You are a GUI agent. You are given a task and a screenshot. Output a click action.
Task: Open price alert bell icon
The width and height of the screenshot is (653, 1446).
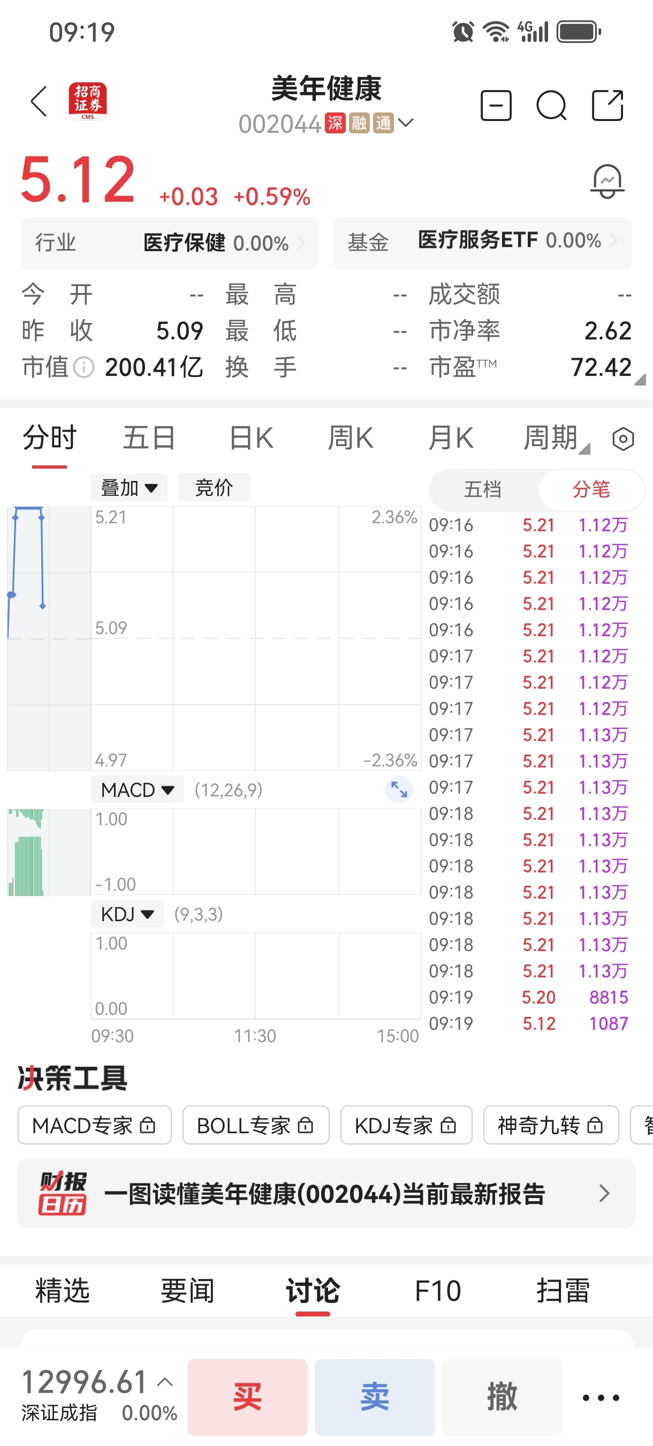coord(608,182)
